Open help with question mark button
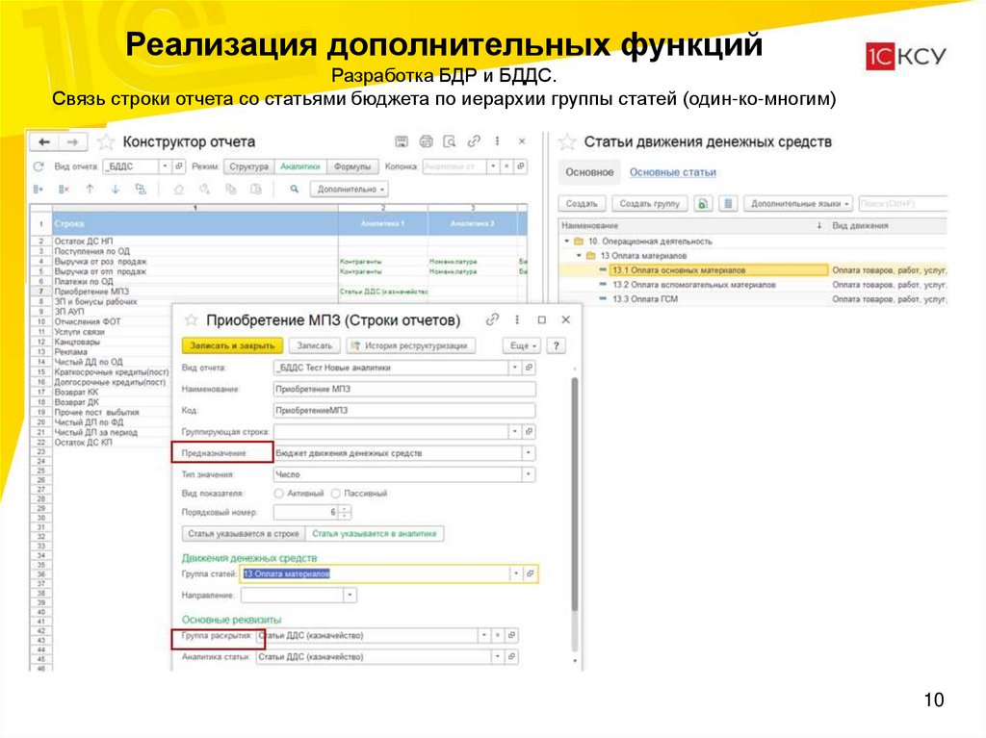Screen dimensions: 986x738 [556, 345]
